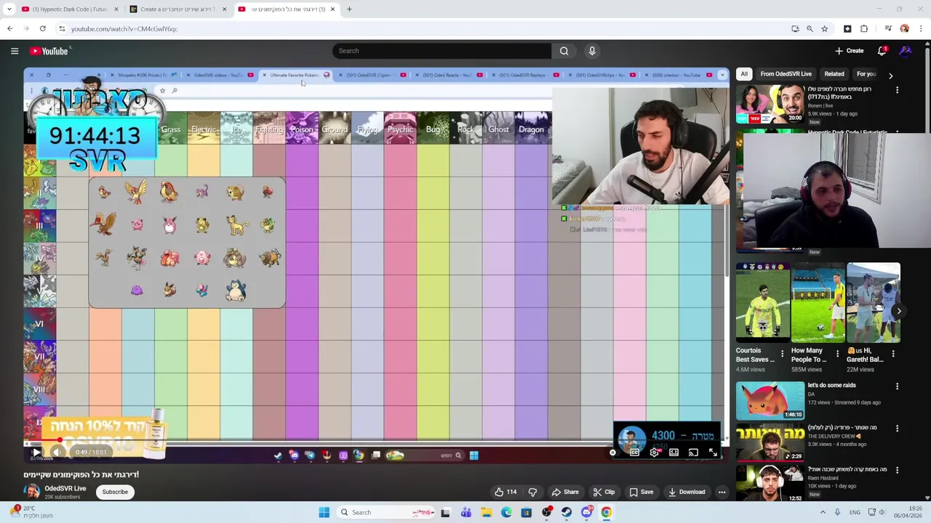The height and width of the screenshot is (523, 931).
Task: Go to the YouTube home logo
Action: [x=49, y=51]
